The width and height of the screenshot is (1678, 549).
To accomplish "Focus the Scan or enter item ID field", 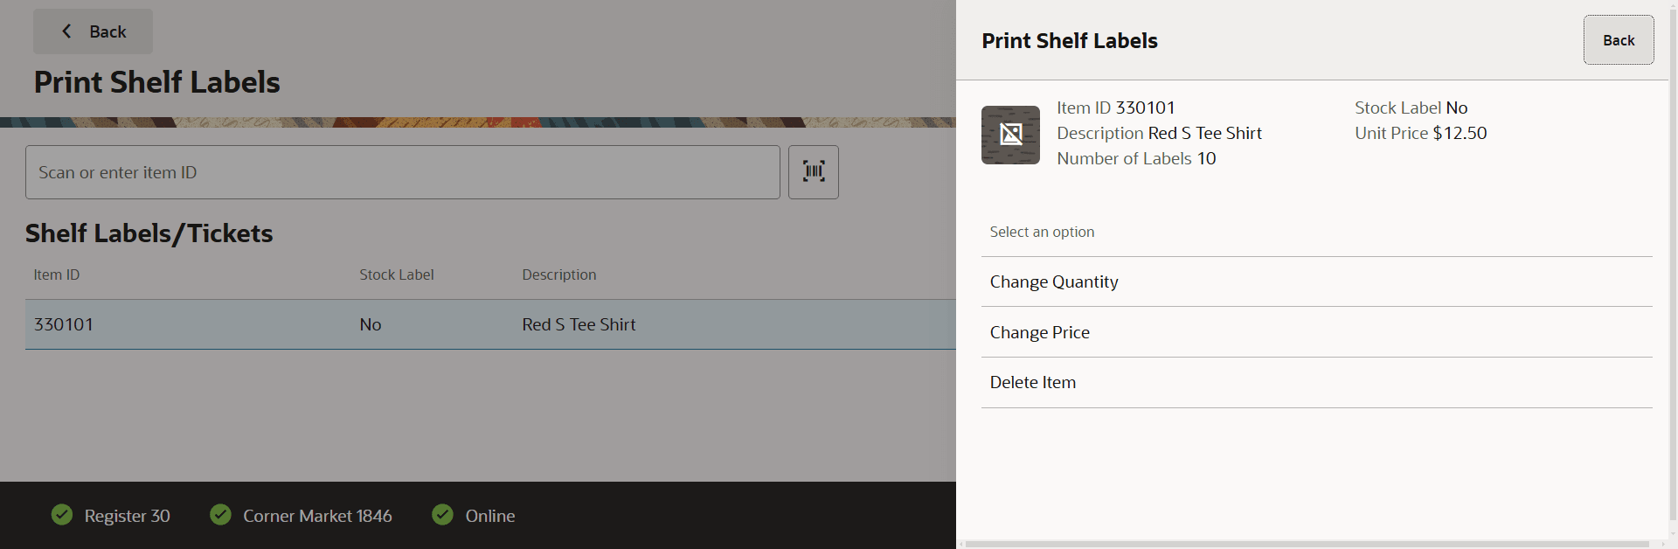I will 403,172.
